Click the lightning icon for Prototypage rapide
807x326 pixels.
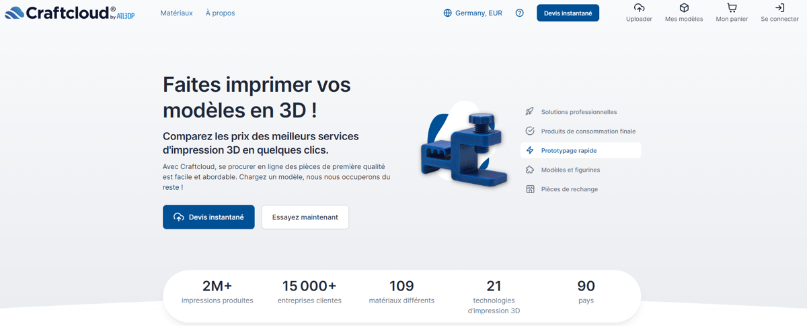tap(530, 150)
